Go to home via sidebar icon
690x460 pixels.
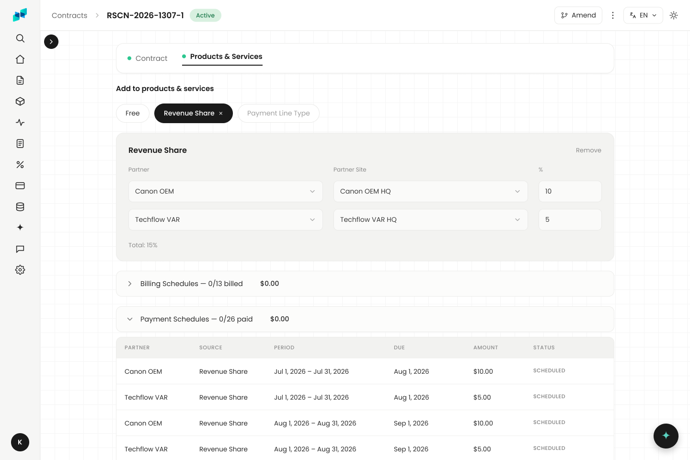tap(20, 59)
